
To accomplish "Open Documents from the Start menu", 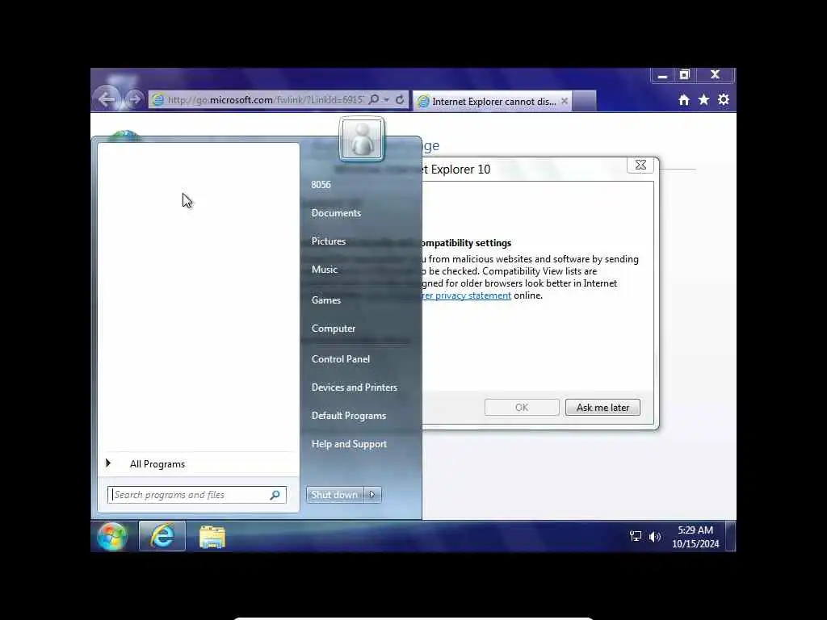I will click(x=336, y=213).
